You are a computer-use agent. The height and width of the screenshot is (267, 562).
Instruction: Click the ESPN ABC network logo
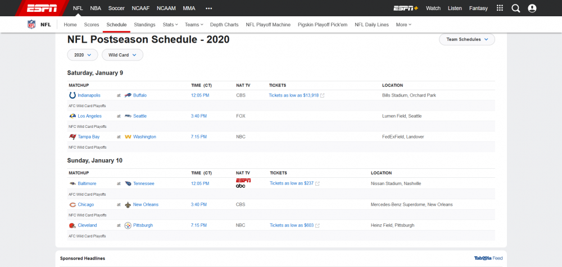point(243,183)
